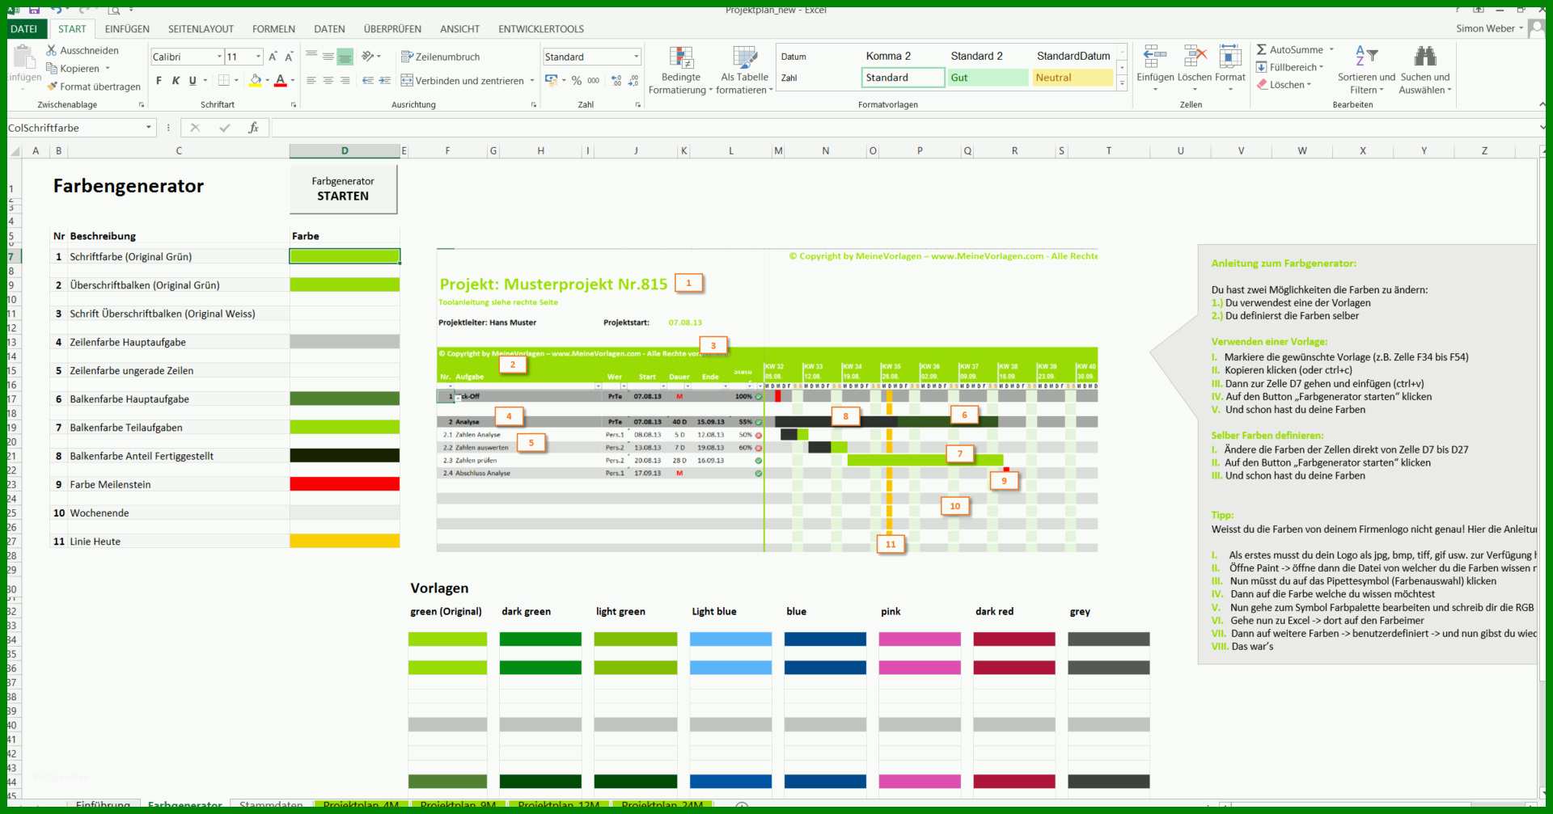
Task: Expand the Formatvorlagen gallery more arrow
Action: point(1123,82)
